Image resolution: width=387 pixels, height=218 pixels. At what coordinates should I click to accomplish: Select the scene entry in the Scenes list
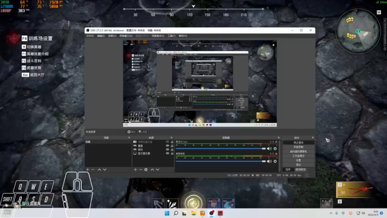[108, 142]
